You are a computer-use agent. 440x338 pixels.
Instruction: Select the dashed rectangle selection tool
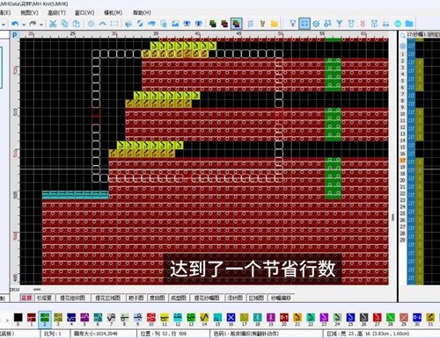click(x=114, y=24)
